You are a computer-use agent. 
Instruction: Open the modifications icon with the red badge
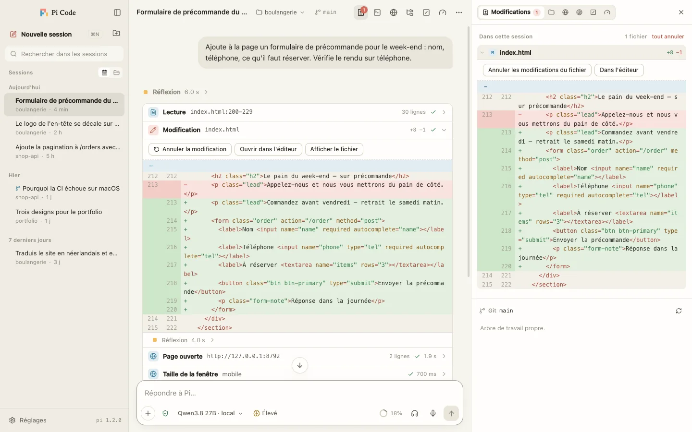click(x=361, y=12)
